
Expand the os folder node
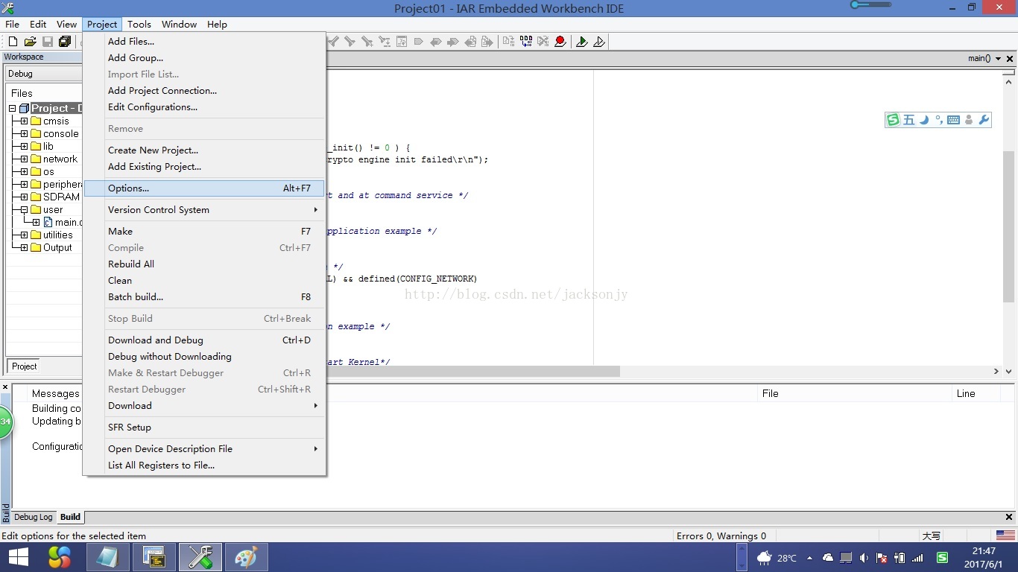[25, 172]
